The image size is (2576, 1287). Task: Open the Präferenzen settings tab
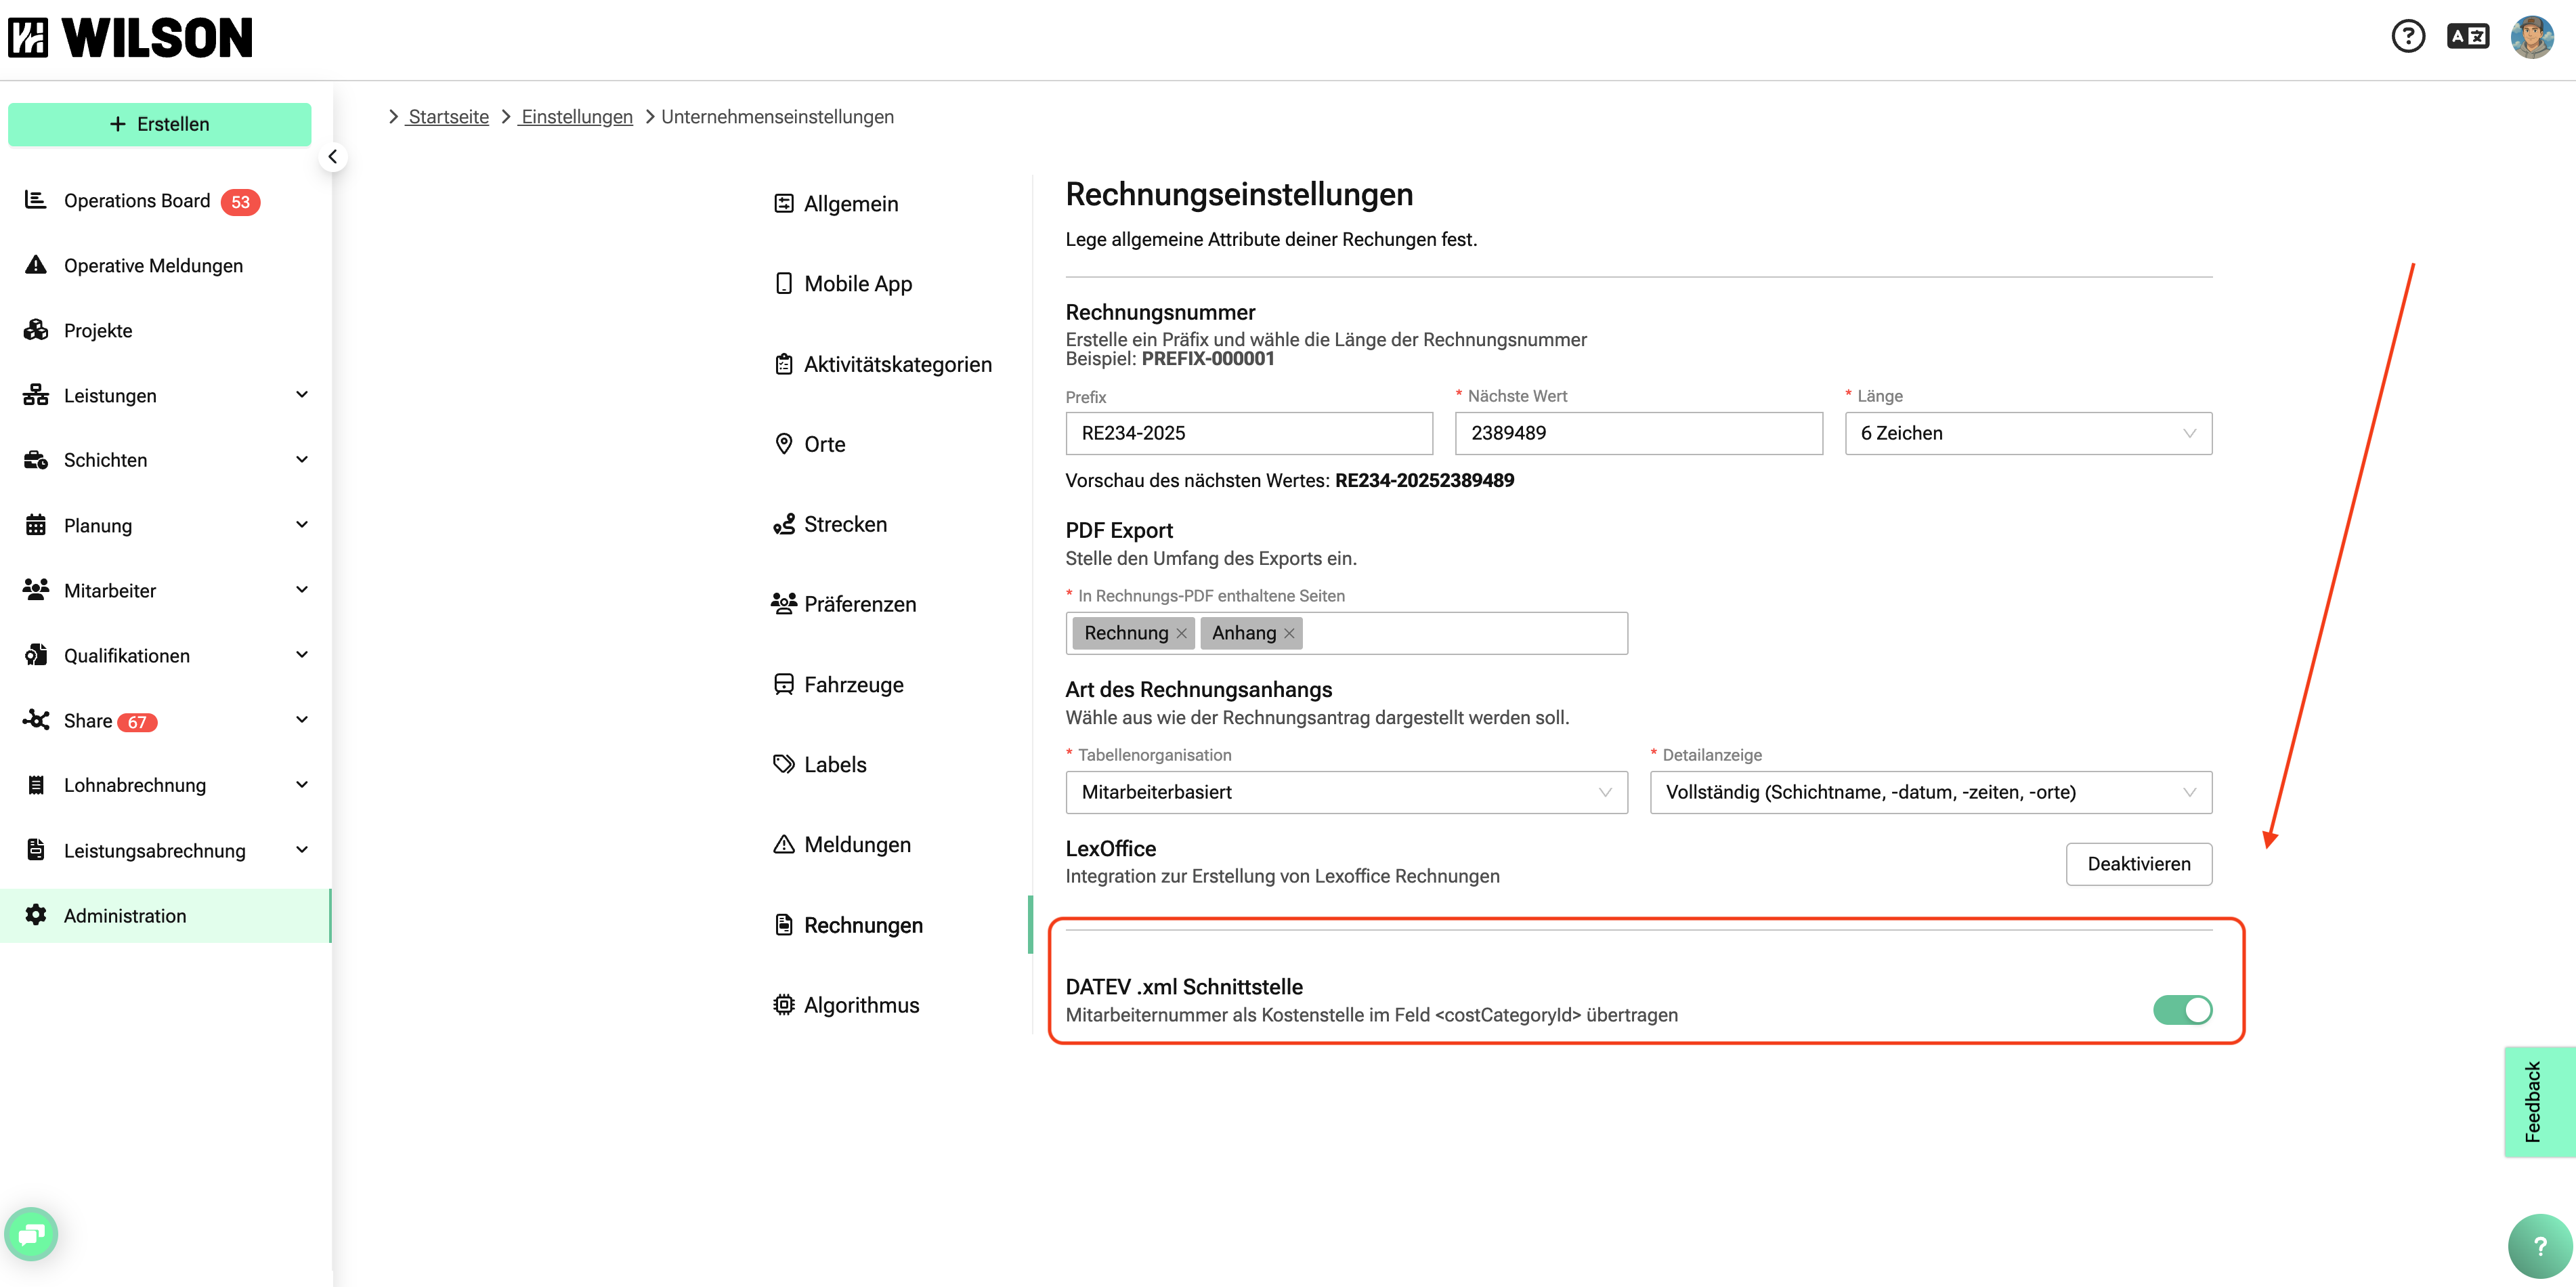pyautogui.click(x=845, y=604)
